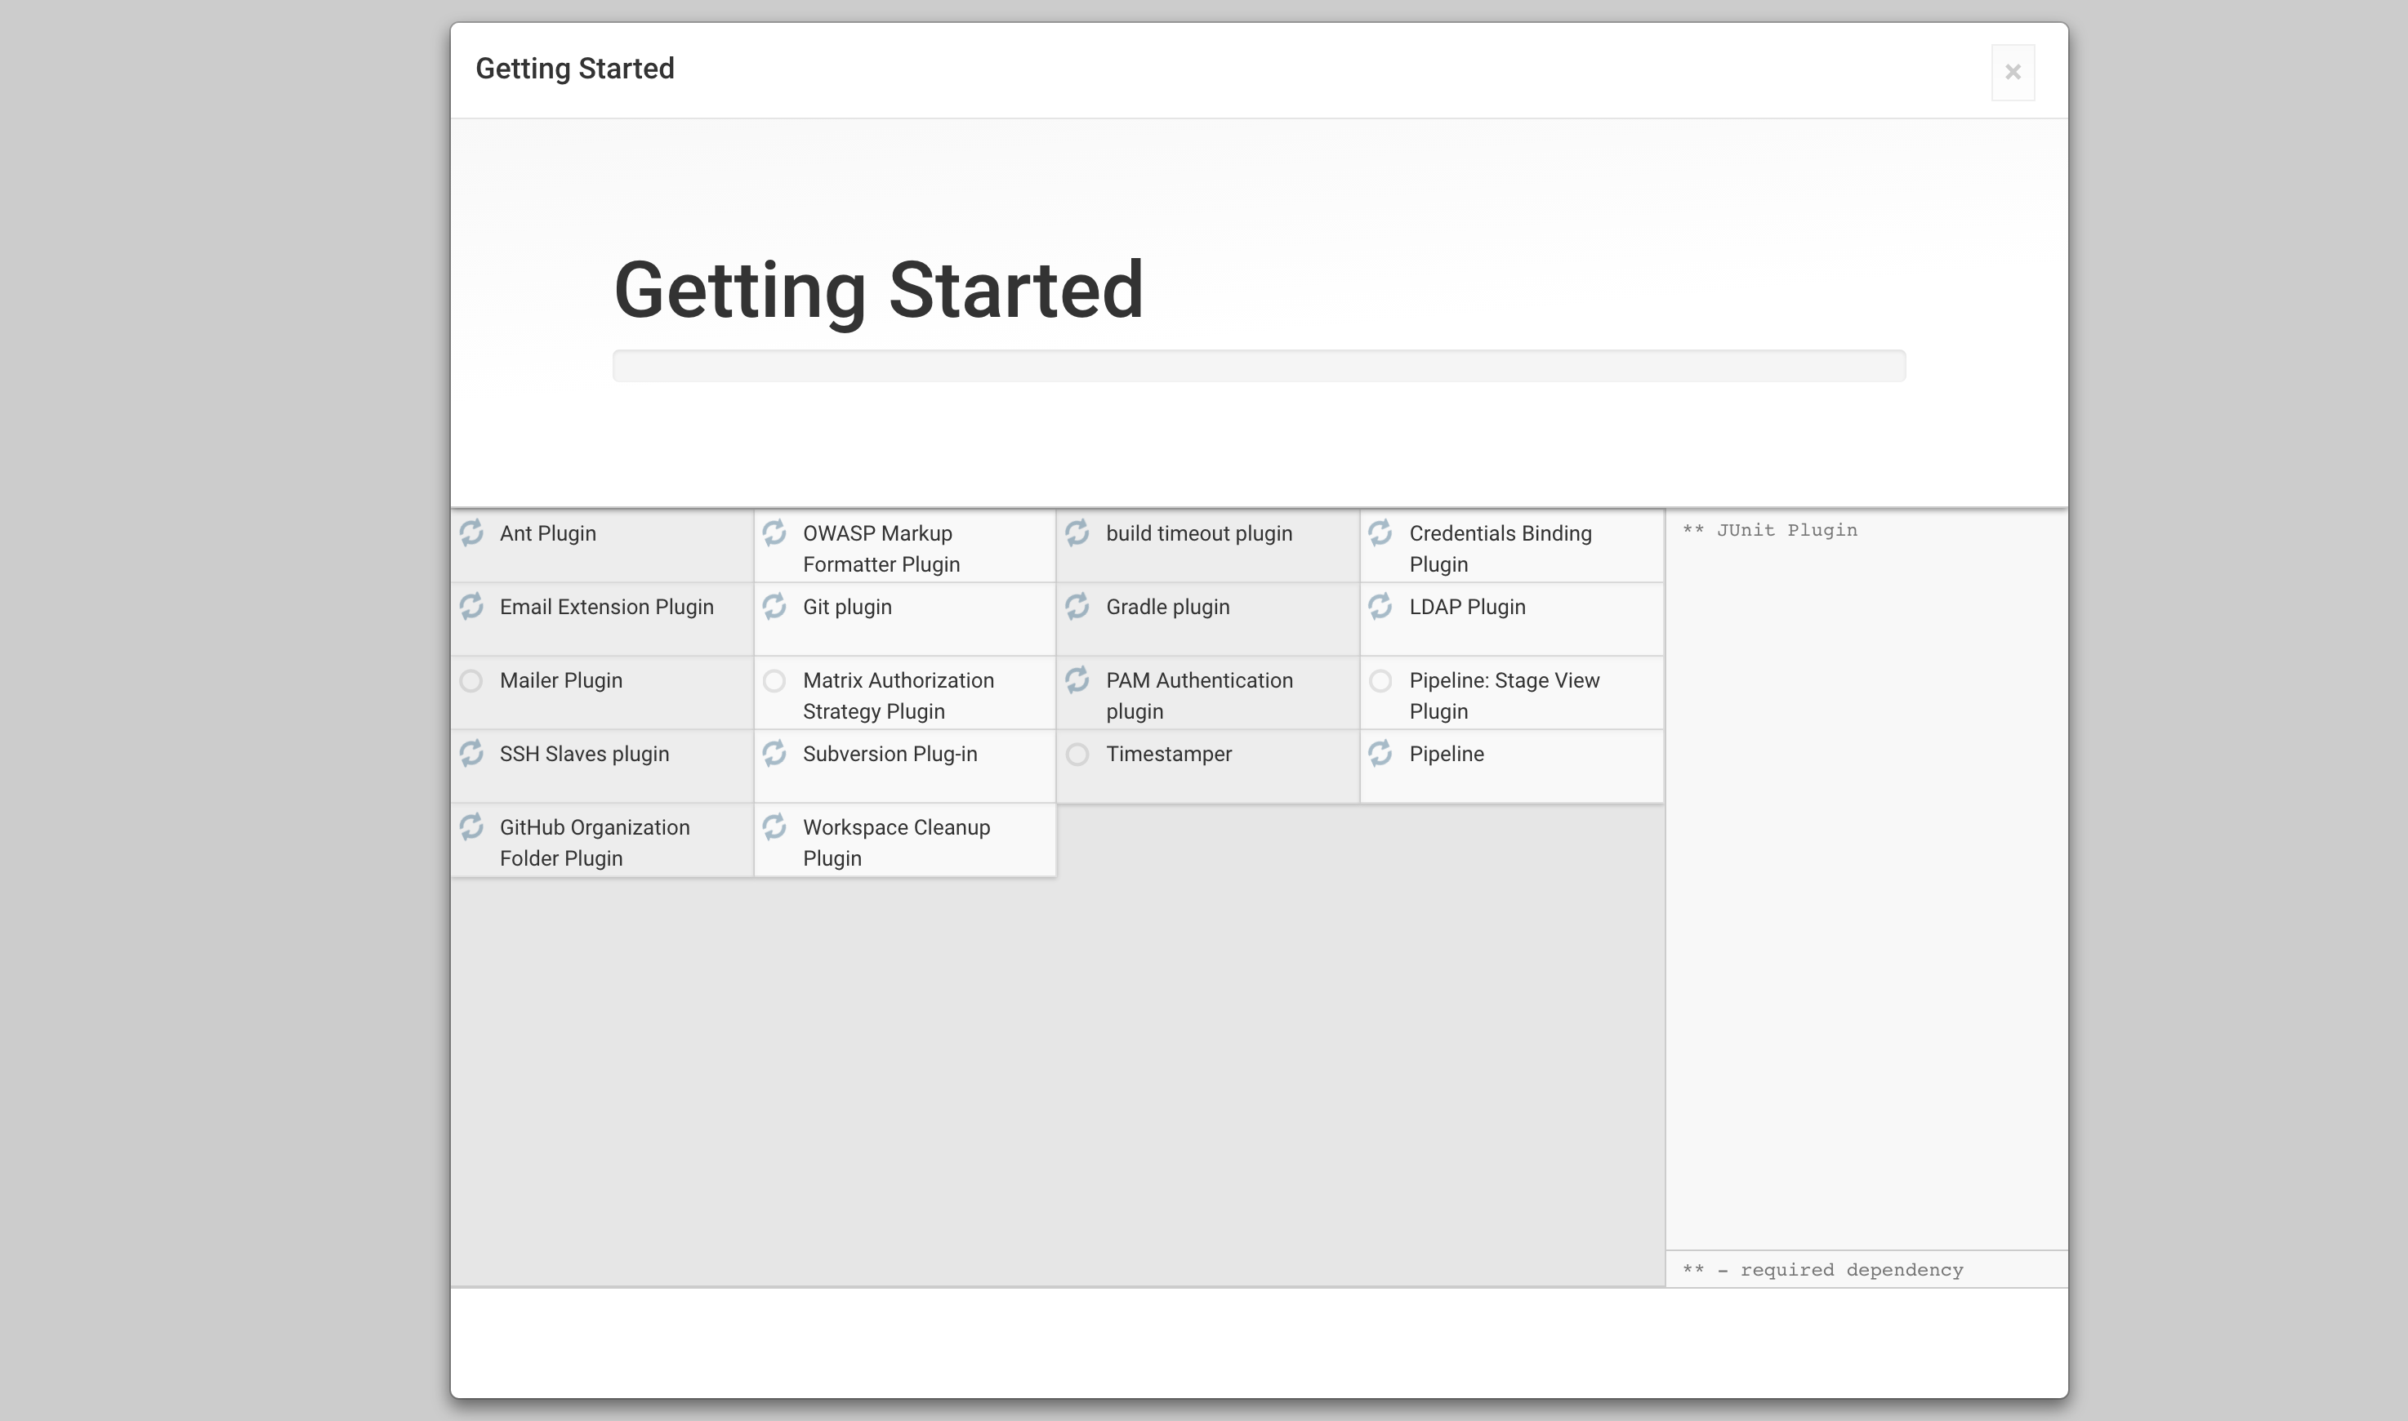Select the Pipeline: Stage View Plugin text
Viewport: 2408px width, 1421px height.
(x=1504, y=696)
